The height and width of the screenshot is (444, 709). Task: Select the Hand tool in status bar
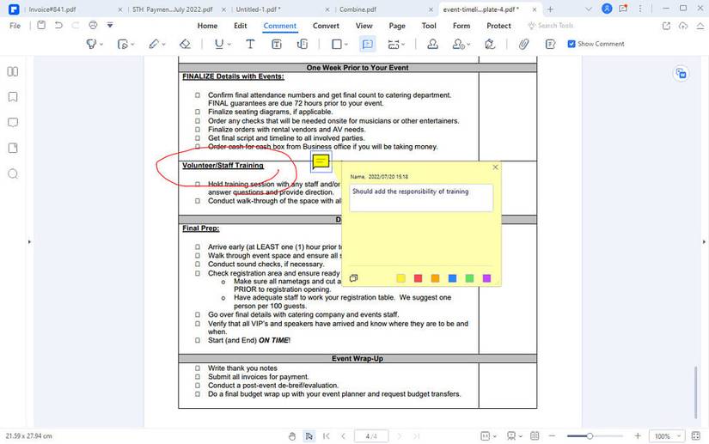click(x=292, y=436)
